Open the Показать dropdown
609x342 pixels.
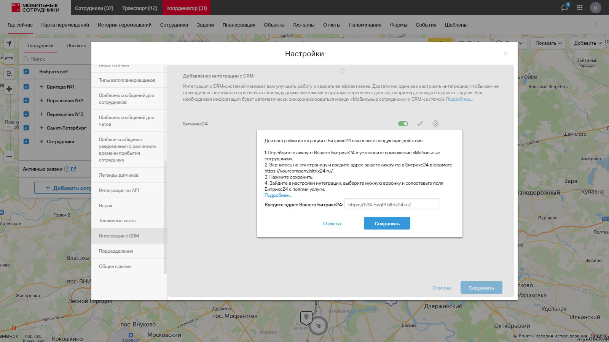[548, 43]
